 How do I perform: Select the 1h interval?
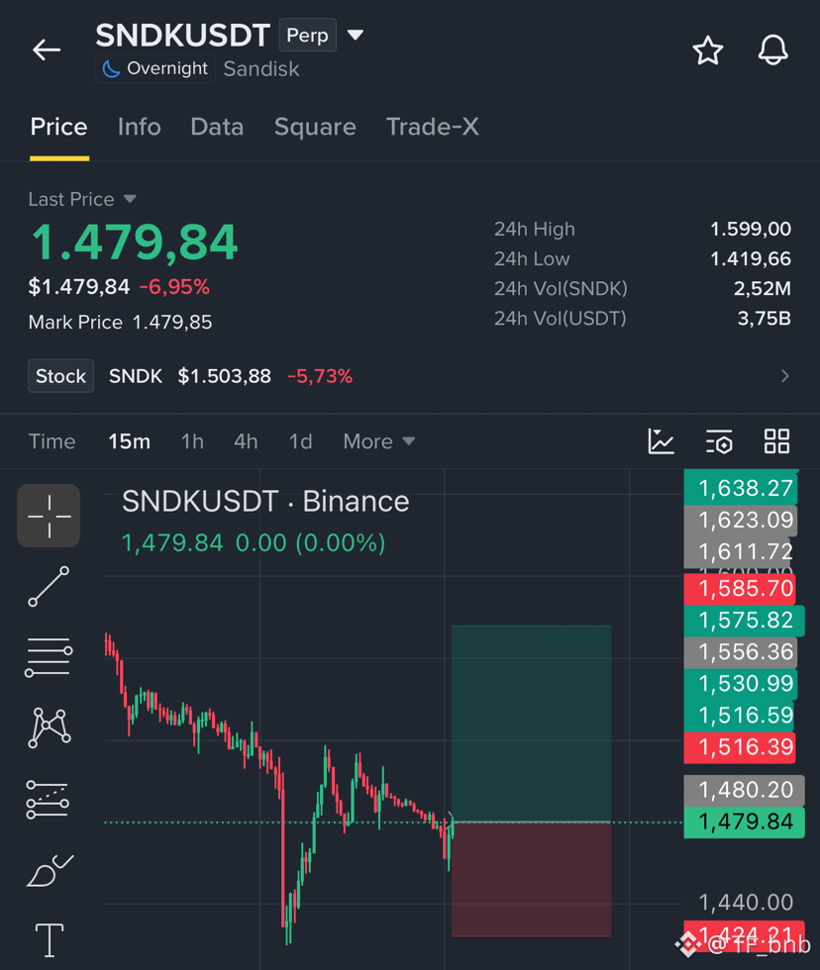coord(192,441)
